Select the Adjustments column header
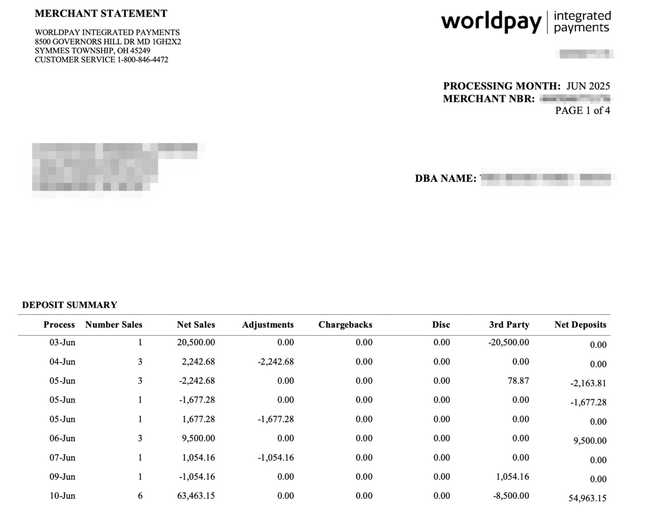652x507 pixels. 268,325
